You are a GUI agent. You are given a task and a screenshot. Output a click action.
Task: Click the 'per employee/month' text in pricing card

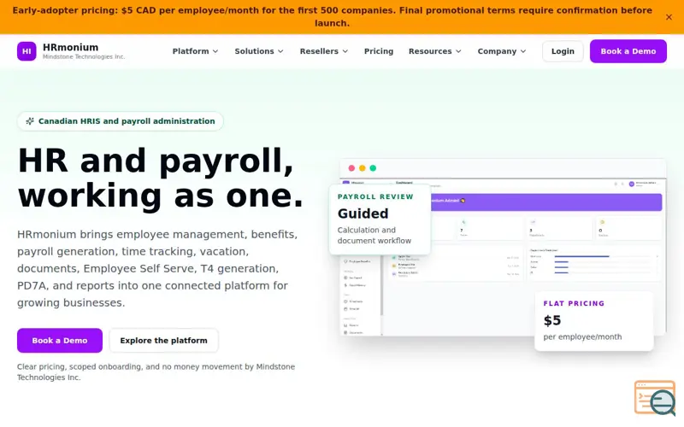click(582, 336)
